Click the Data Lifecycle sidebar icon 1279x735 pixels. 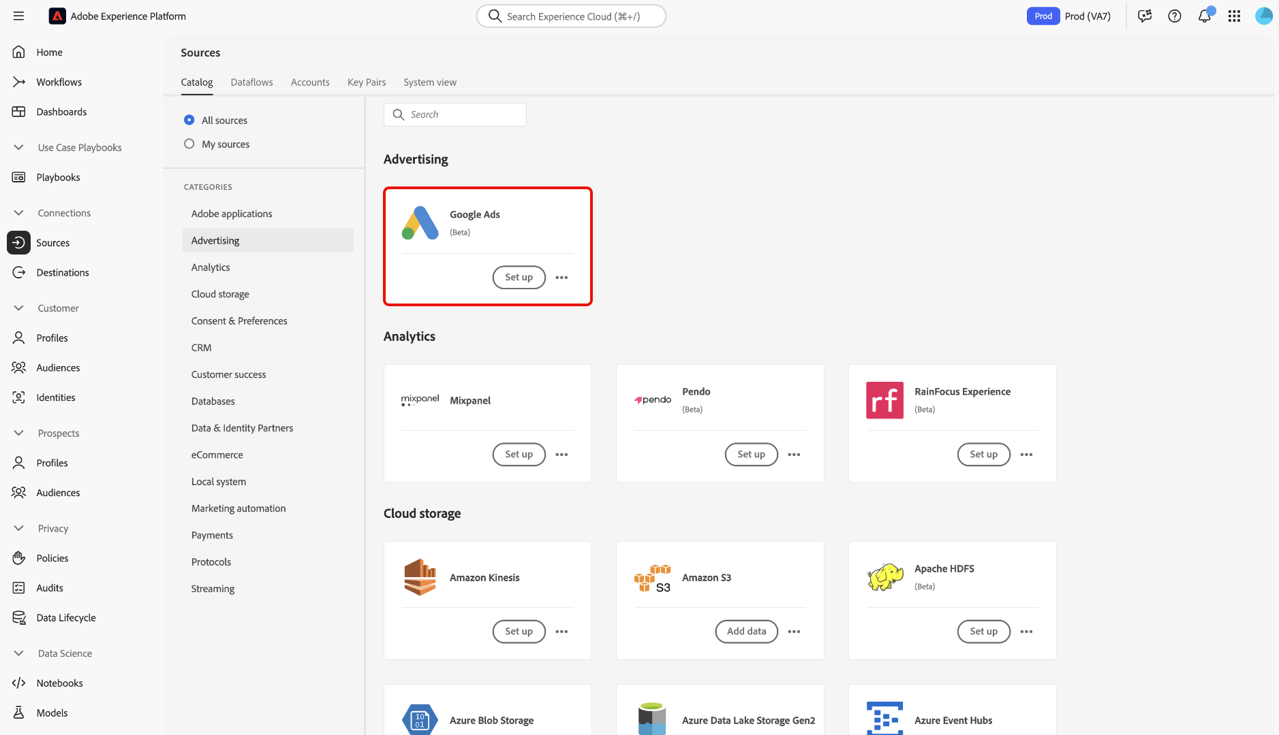19,618
